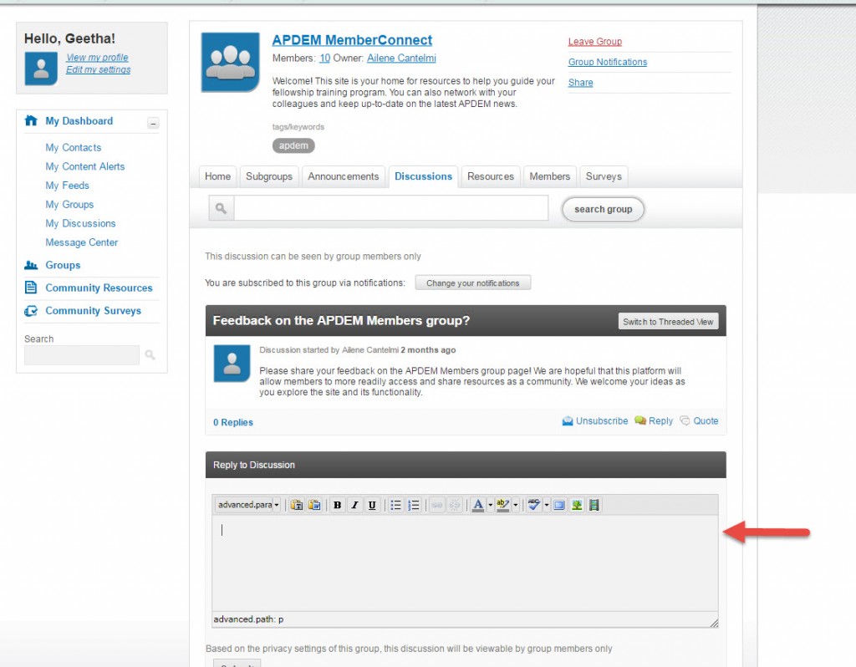The height and width of the screenshot is (667, 856).
Task: Collapse My Dashboard section with minus button
Action: [x=154, y=124]
